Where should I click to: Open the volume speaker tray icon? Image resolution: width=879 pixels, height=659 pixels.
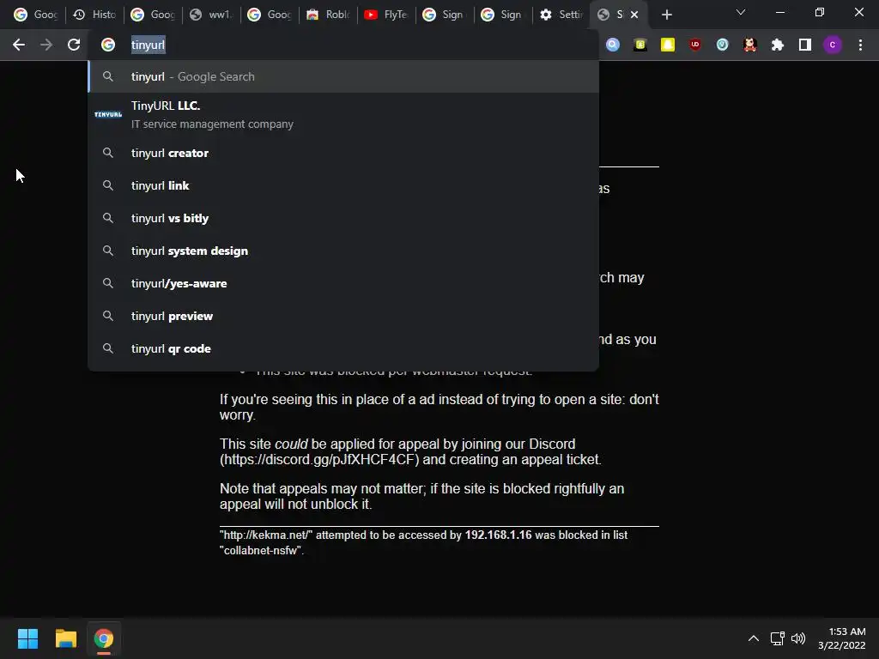(x=798, y=638)
